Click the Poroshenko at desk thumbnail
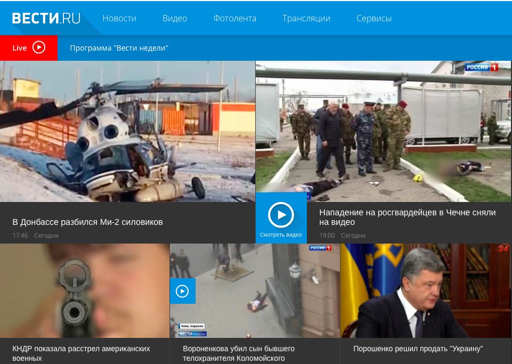512x364 pixels. coord(426,291)
